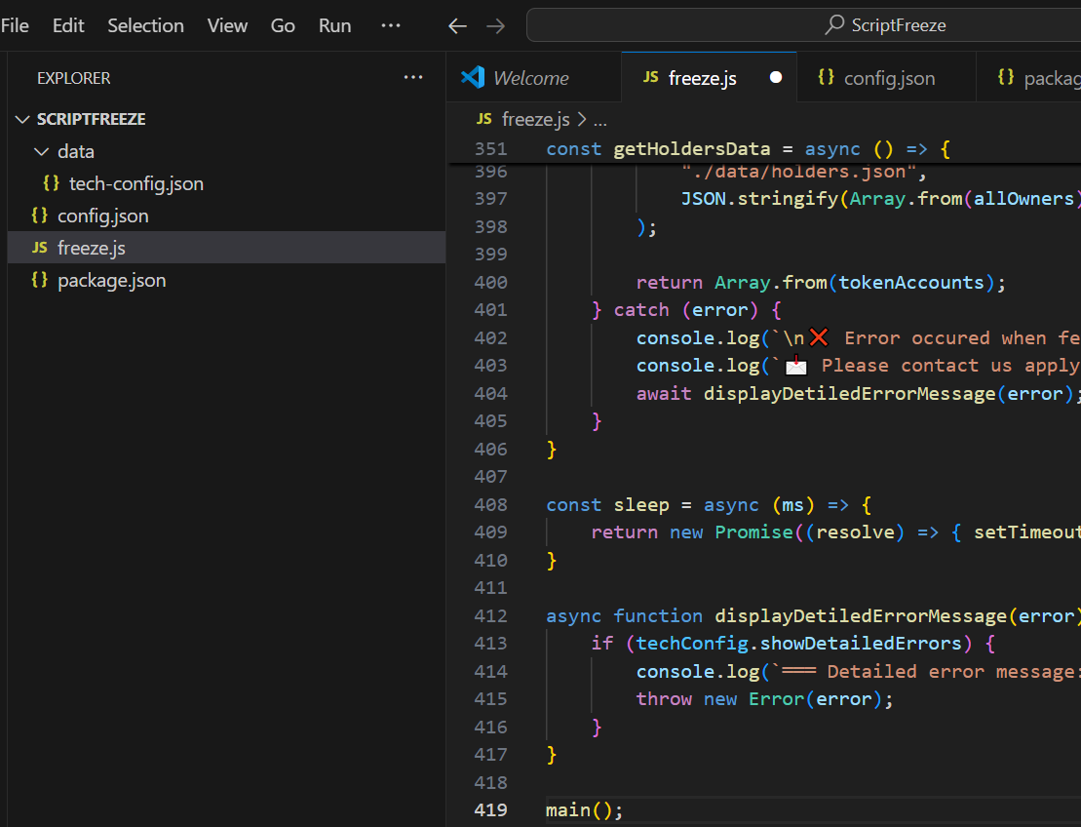Click the JS icon beside explorer freeze.js

pos(40,248)
